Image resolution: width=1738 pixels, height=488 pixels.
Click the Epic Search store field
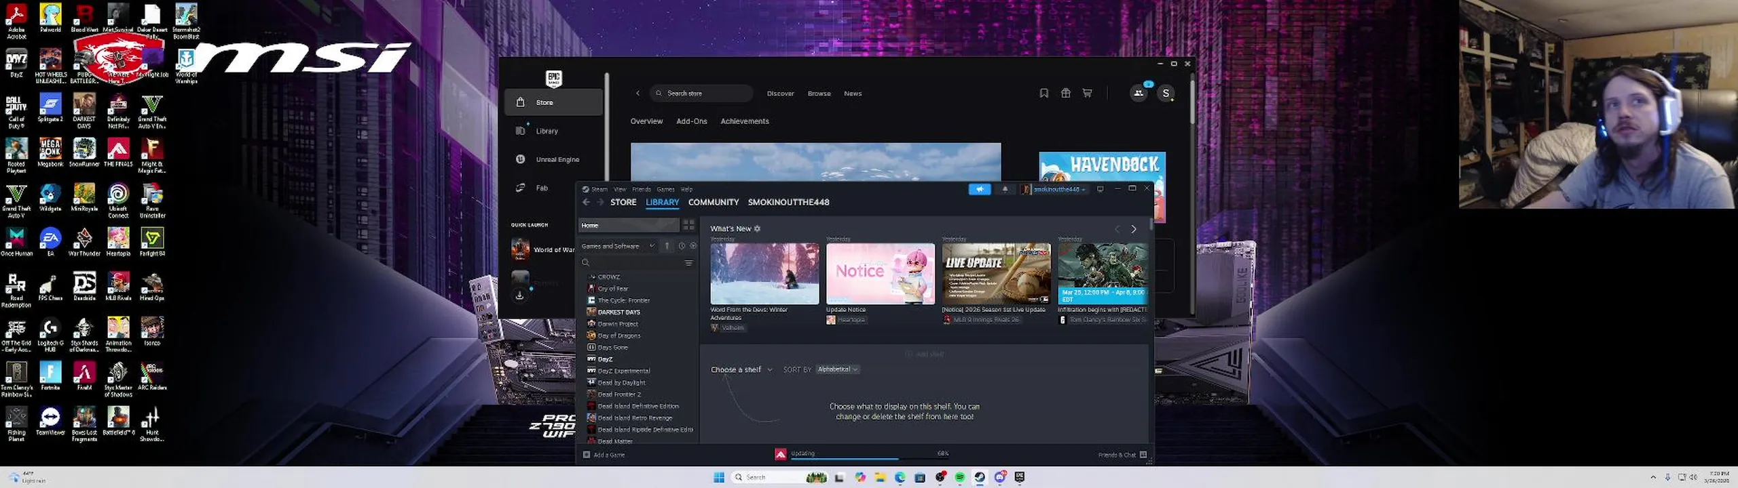[701, 94]
